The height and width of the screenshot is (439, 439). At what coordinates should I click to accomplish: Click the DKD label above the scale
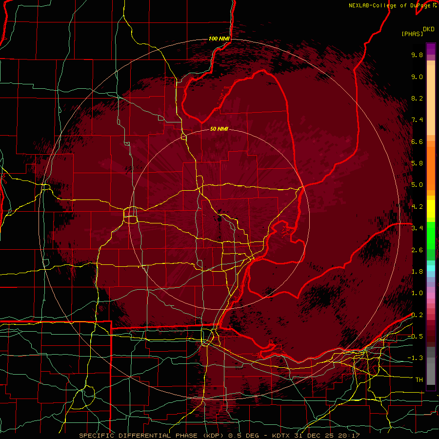coord(429,29)
